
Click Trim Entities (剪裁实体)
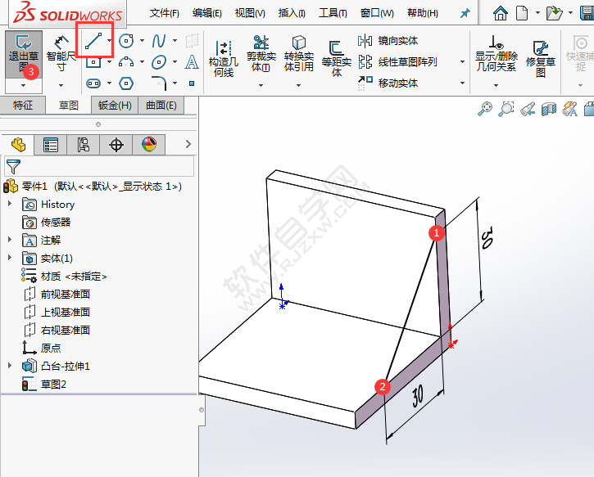[x=261, y=54]
